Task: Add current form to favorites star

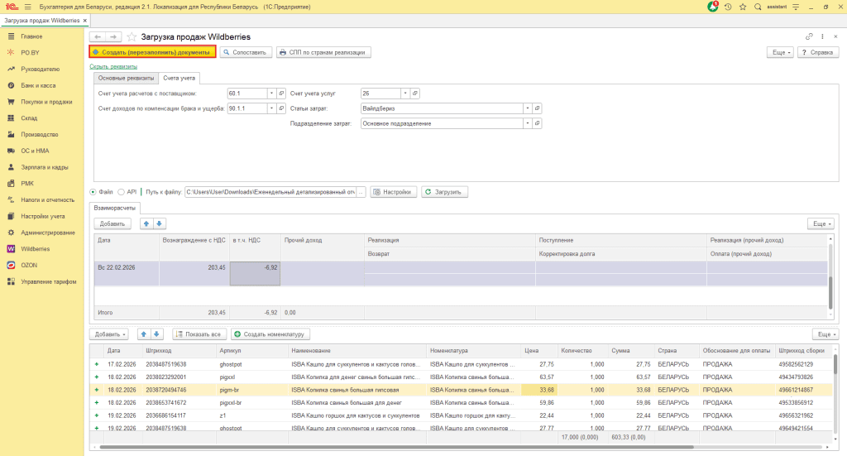Action: point(132,37)
